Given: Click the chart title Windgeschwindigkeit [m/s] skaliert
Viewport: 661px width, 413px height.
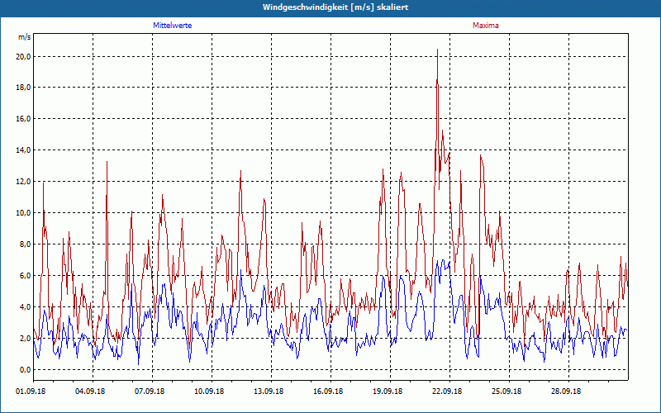Looking at the screenshot, I should (x=335, y=7).
